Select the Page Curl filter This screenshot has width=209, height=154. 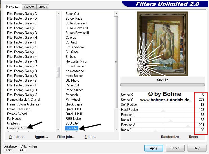(72, 85)
